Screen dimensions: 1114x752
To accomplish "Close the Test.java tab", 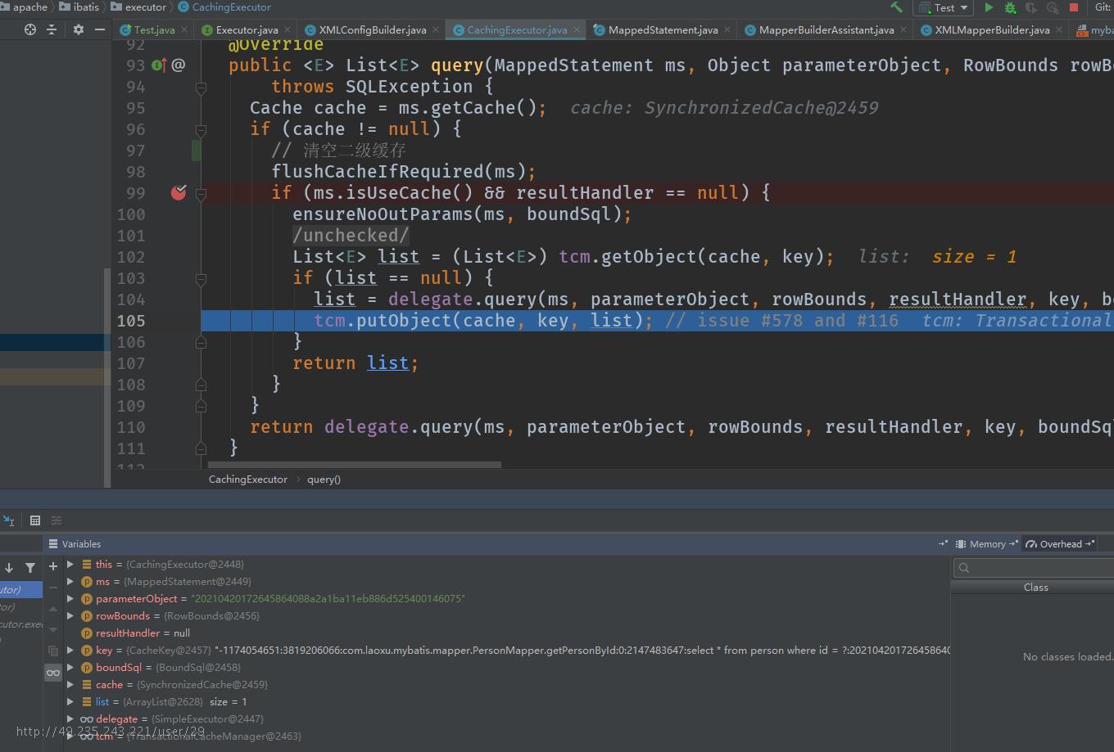I will click(x=183, y=29).
